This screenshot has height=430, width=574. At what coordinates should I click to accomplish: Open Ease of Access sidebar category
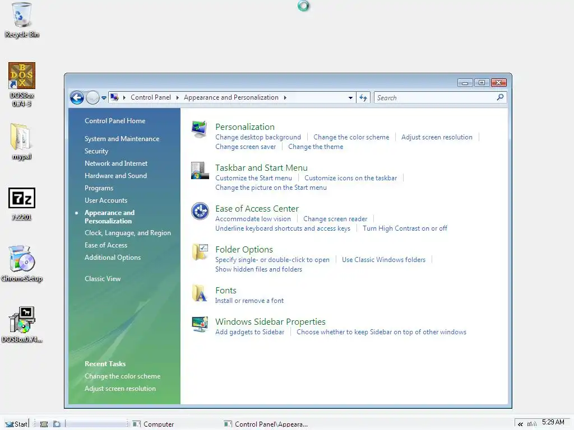coord(106,245)
